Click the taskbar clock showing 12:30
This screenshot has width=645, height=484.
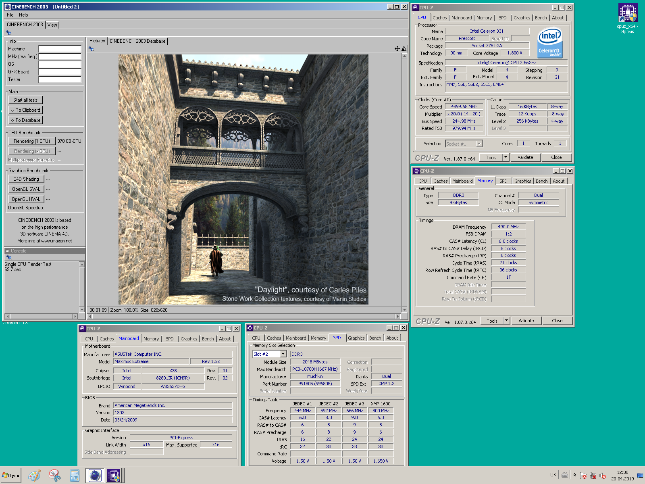622,472
